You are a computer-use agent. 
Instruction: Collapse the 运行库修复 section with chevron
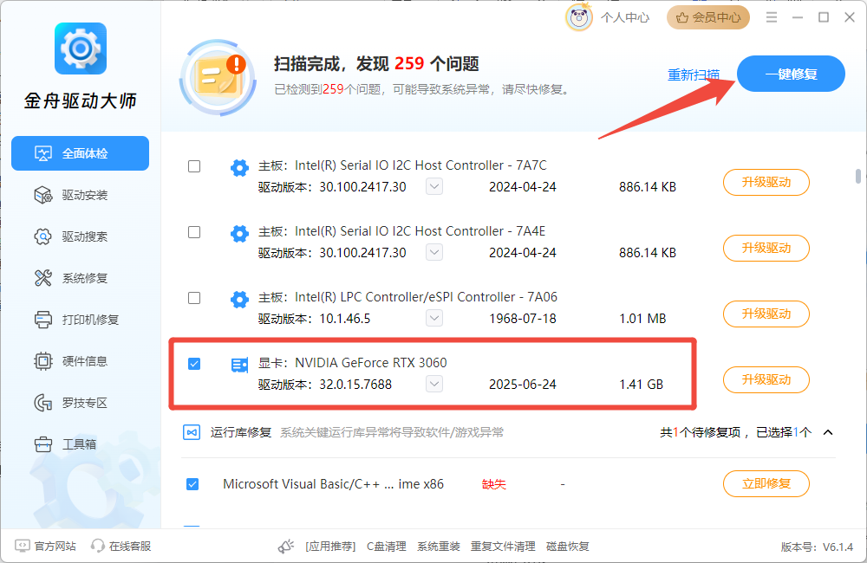coord(828,432)
